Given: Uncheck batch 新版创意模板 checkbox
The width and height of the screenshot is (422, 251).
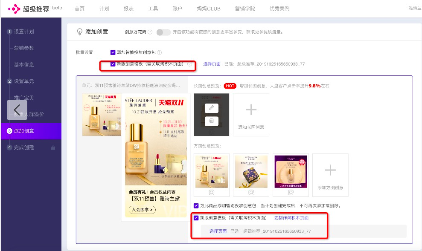Looking at the screenshot, I should [113, 64].
